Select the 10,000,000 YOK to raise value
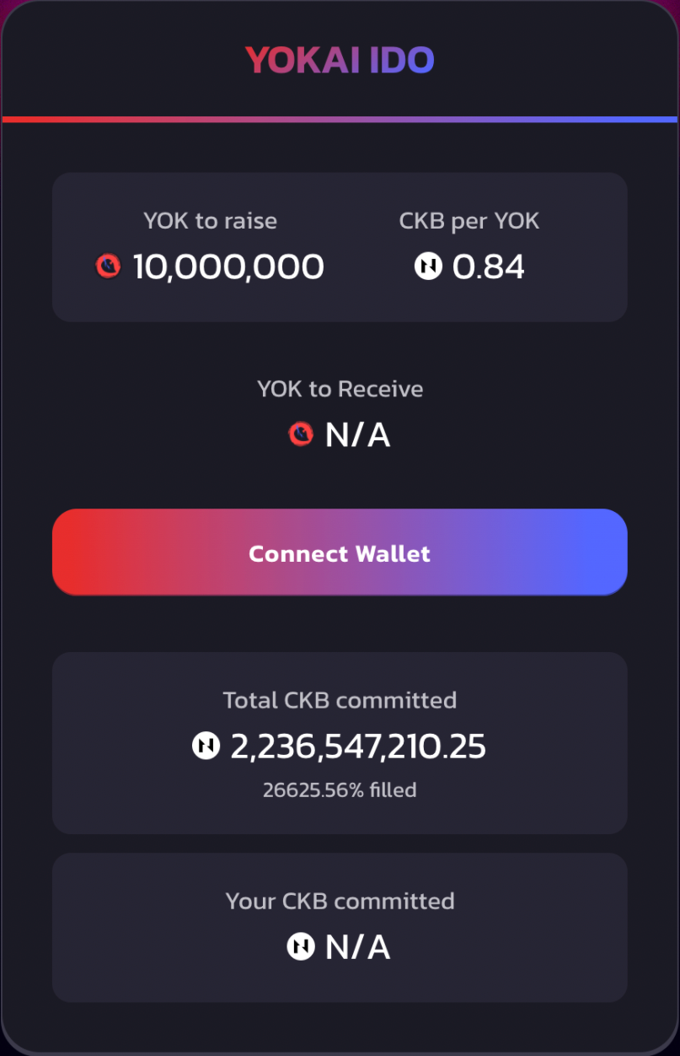The height and width of the screenshot is (1056, 680). pyautogui.click(x=228, y=267)
